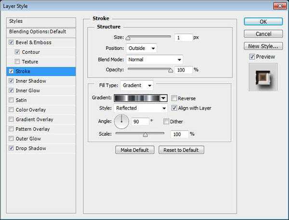Click Reset to Default button
The width and height of the screenshot is (289, 220).
181,150
